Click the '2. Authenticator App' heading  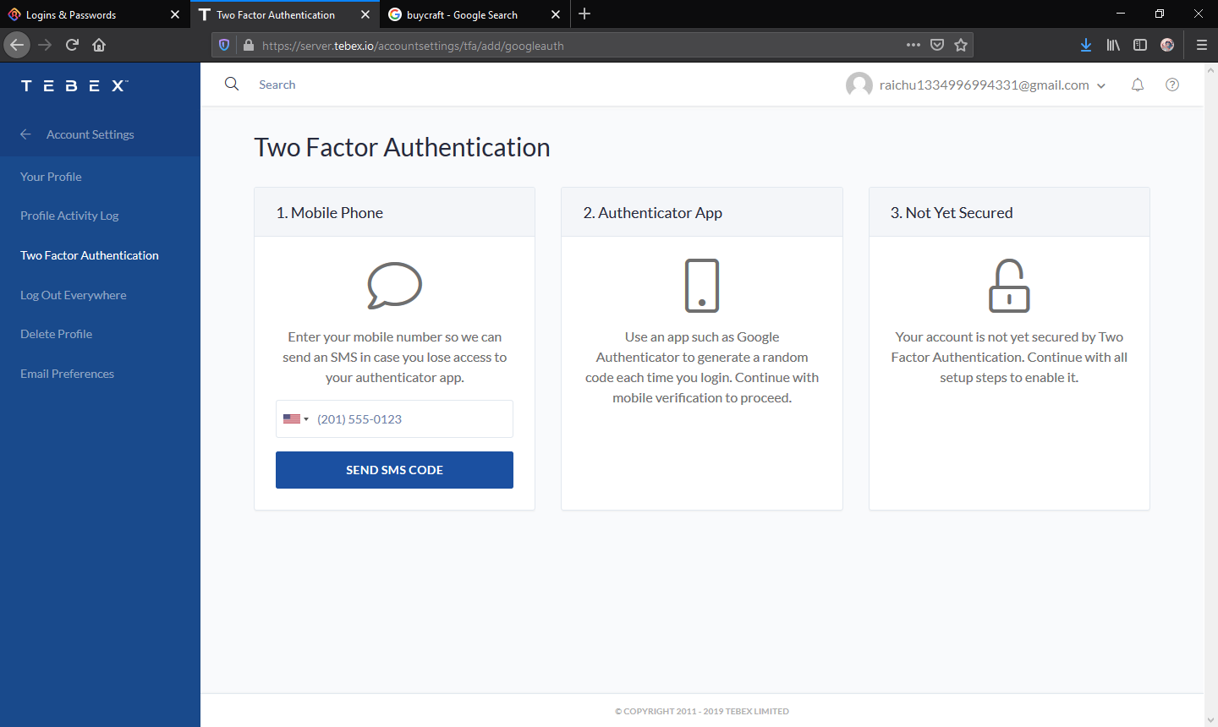point(653,213)
